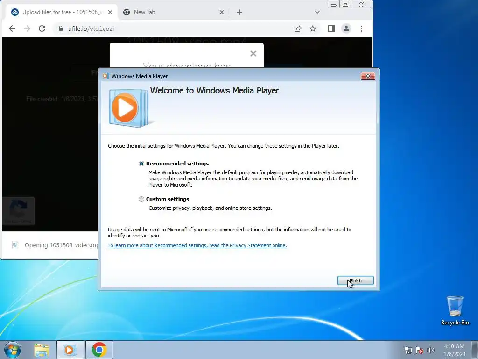The image size is (478, 359).
Task: Open the Windows Start menu
Action: (13, 350)
